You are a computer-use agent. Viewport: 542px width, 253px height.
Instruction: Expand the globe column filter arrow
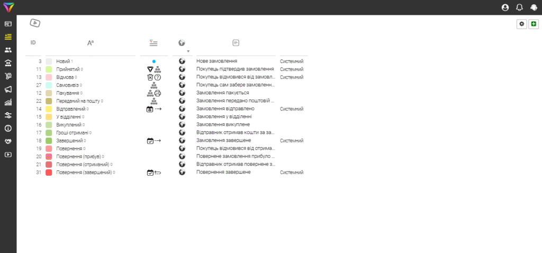coord(188,51)
